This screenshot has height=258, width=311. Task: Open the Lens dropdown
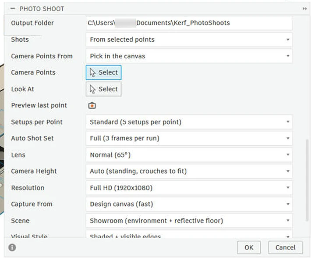pos(189,155)
